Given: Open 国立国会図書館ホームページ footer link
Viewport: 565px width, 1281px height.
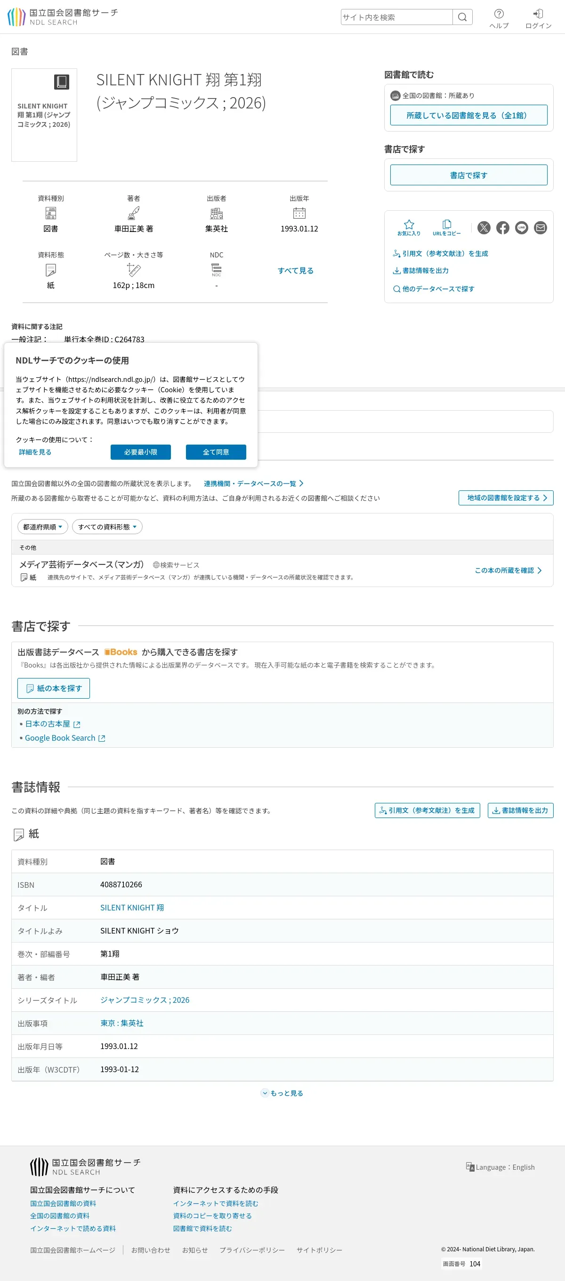Looking at the screenshot, I should (73, 1250).
